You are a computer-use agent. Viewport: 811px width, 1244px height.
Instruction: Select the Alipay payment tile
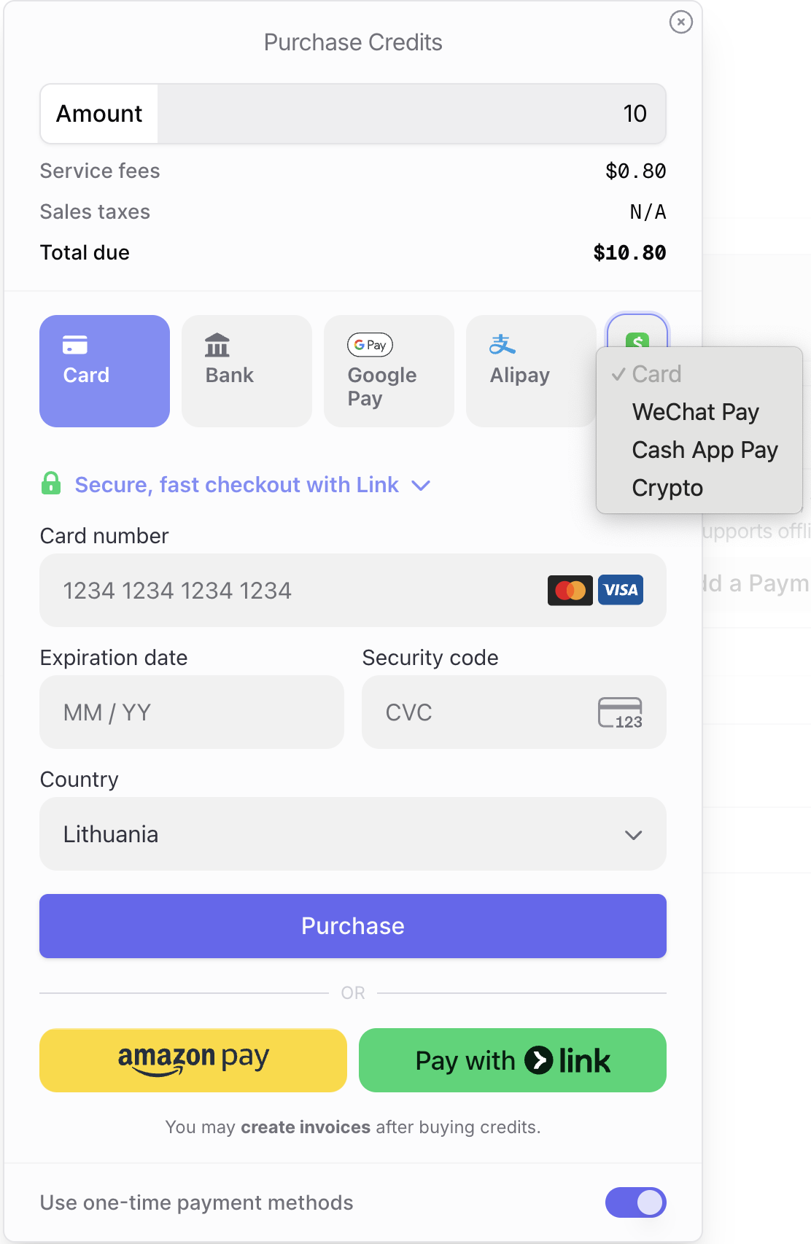(530, 371)
